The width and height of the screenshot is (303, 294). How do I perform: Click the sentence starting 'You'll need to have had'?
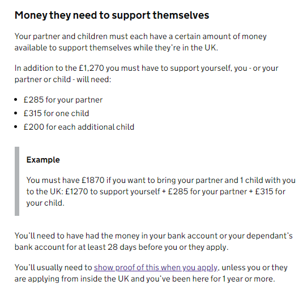(x=153, y=241)
